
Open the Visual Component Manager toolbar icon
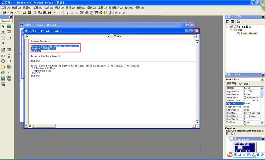[x=111, y=13]
